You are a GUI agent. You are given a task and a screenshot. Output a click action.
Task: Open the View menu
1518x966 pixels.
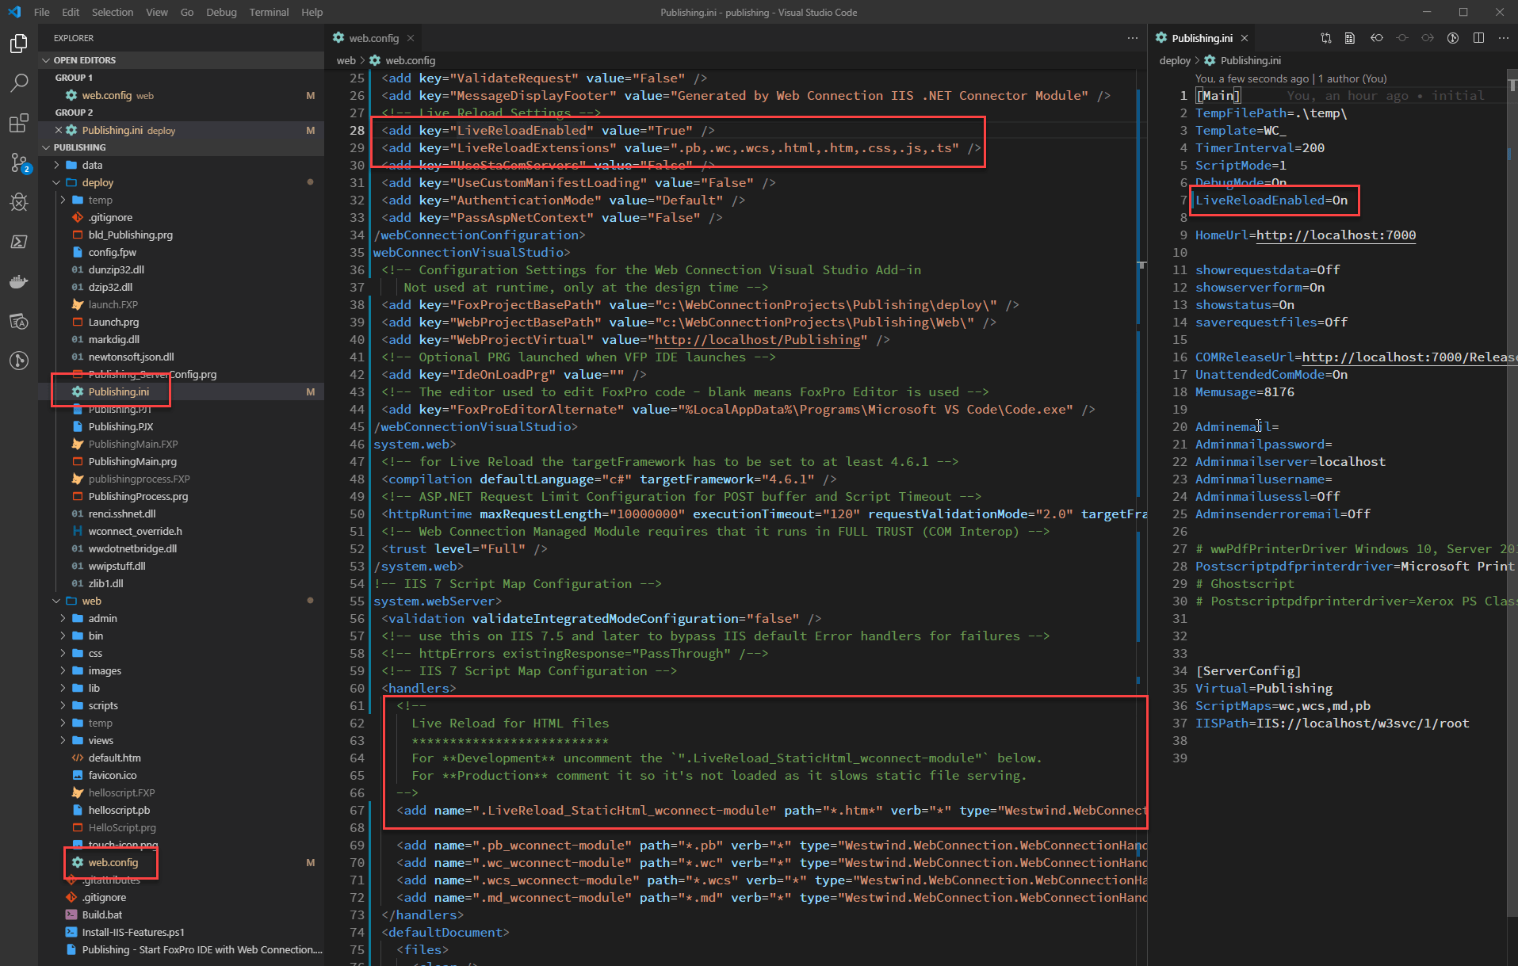(x=157, y=12)
